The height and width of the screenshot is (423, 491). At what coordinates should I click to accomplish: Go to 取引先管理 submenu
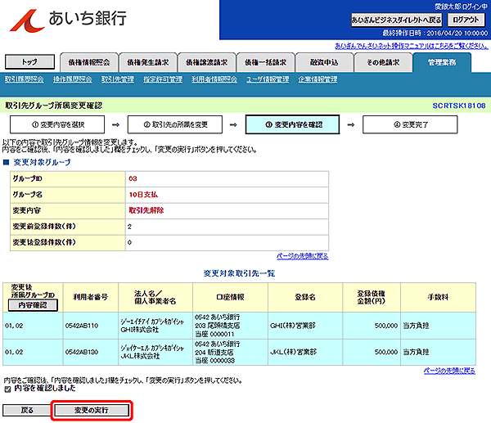tap(118, 79)
